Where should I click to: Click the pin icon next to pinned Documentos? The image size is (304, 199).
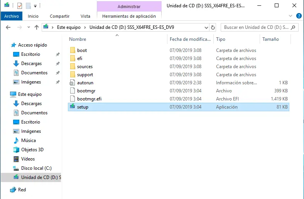[x=57, y=73]
